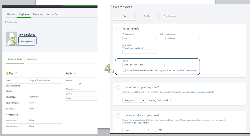This screenshot has height=136, width=250.
Task: Open the Hourly pay type dropdown
Action: (134, 130)
